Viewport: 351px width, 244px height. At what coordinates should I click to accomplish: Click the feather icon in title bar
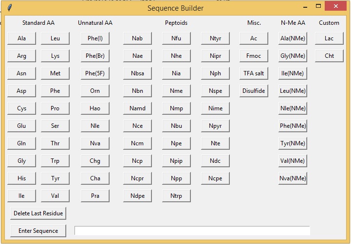(x=10, y=7)
